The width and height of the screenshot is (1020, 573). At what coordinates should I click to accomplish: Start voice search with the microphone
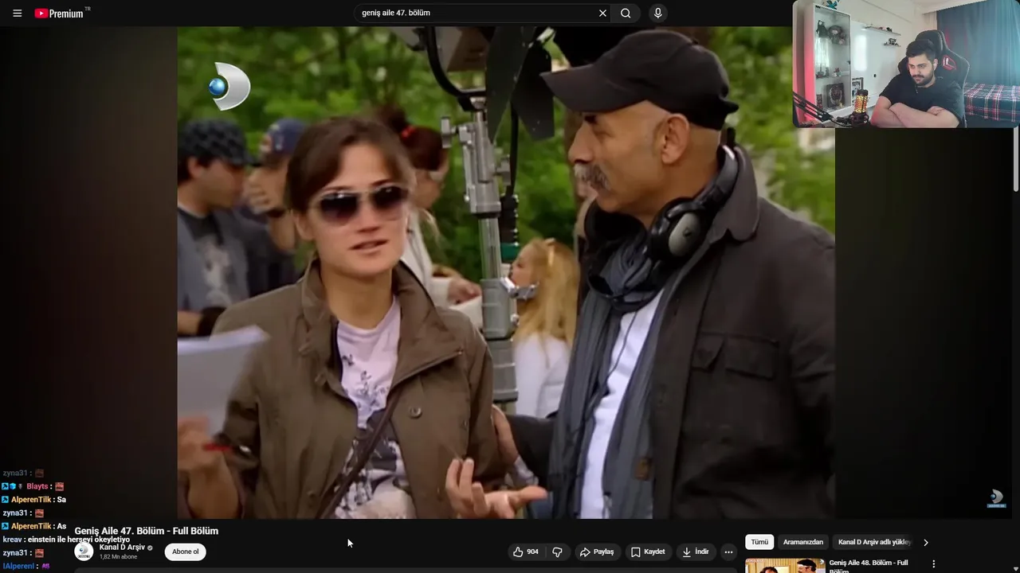click(x=657, y=13)
